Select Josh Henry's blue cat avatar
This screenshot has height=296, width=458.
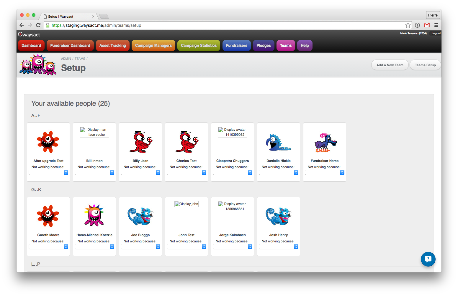[x=279, y=216]
